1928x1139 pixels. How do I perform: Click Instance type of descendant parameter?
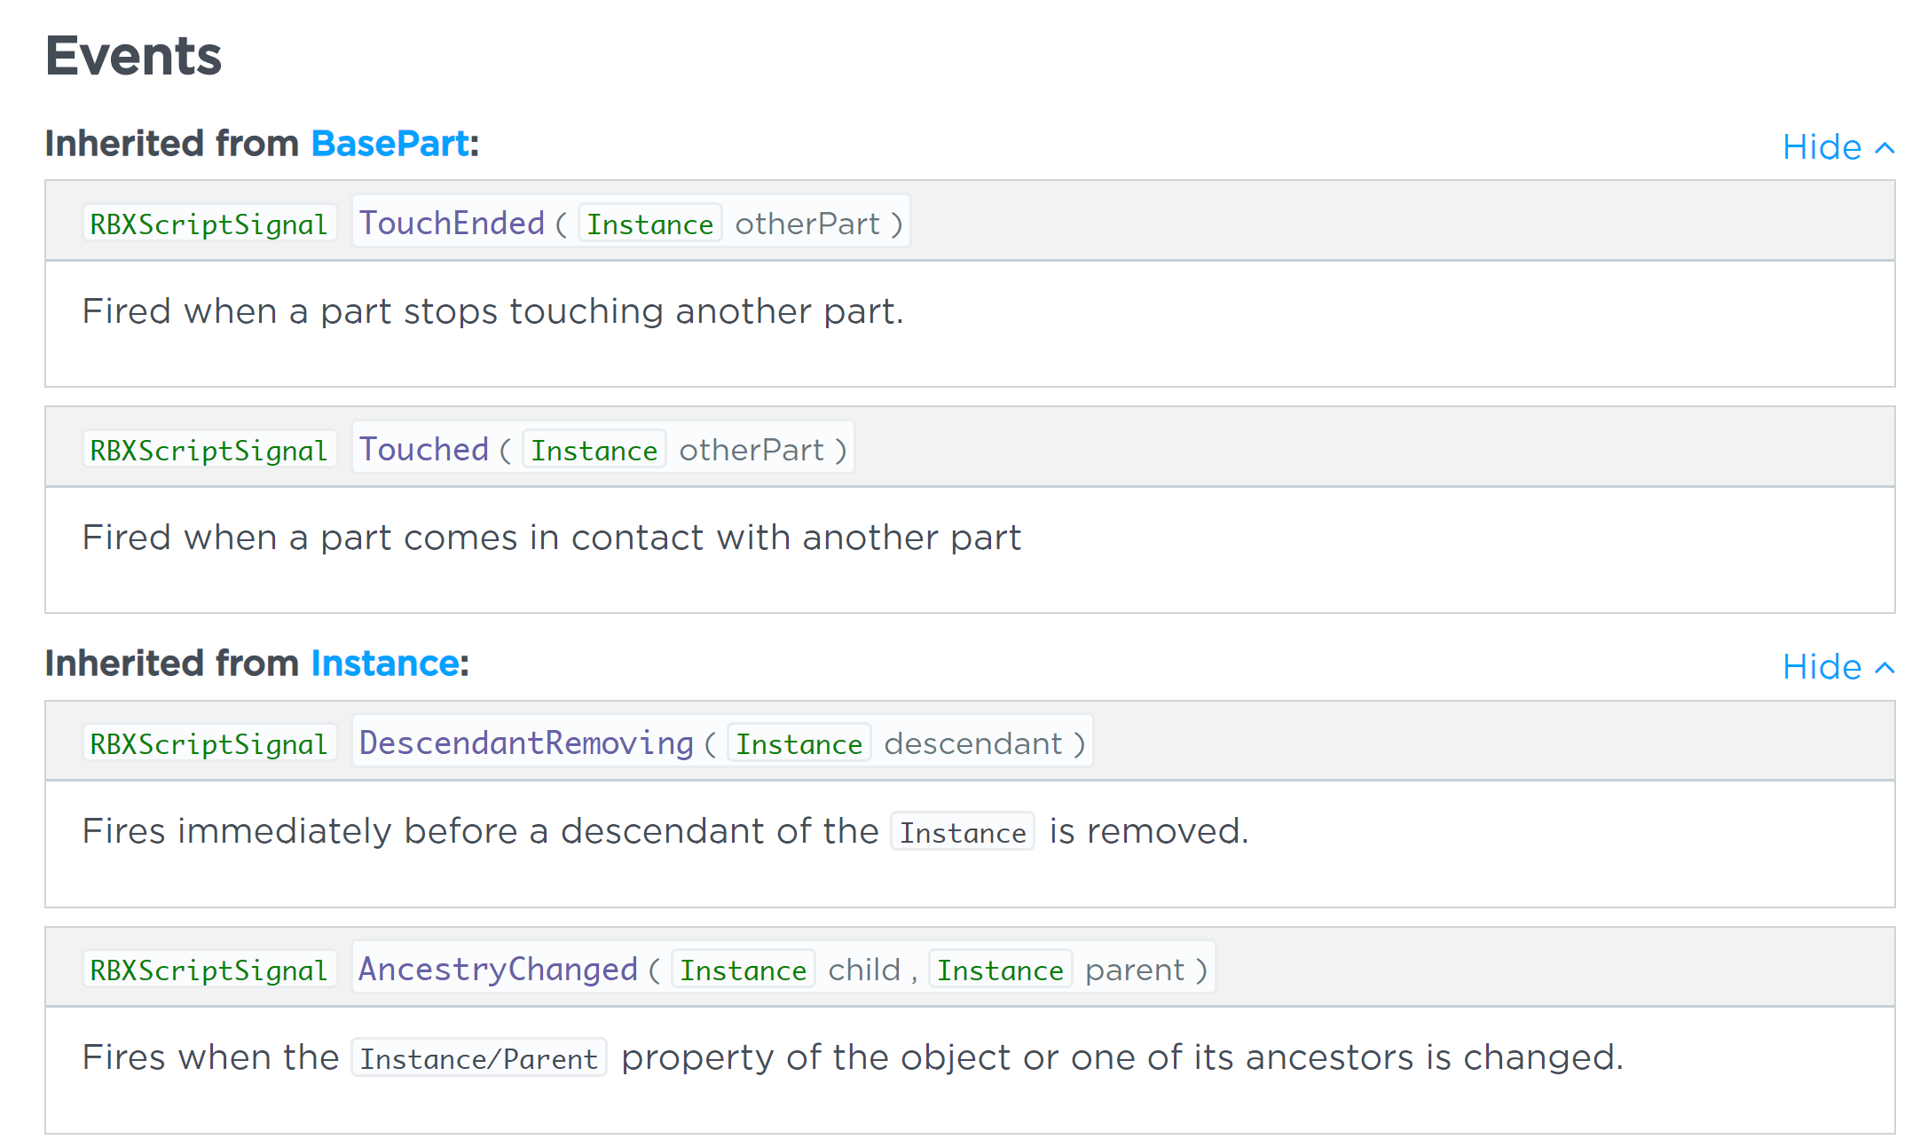click(799, 743)
